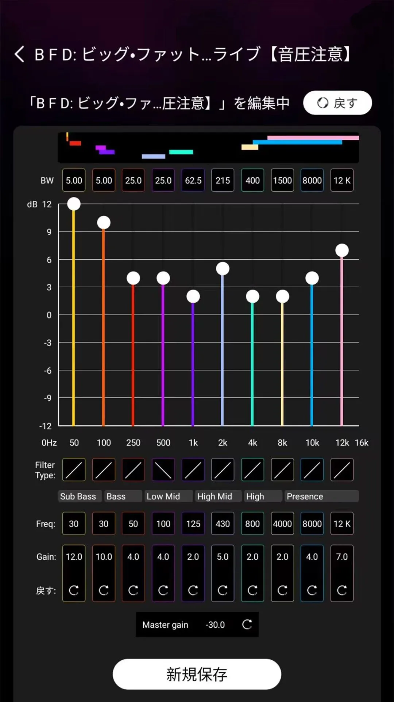Image resolution: width=394 pixels, height=702 pixels.
Task: Reset the Master gain value
Action: pyautogui.click(x=247, y=624)
